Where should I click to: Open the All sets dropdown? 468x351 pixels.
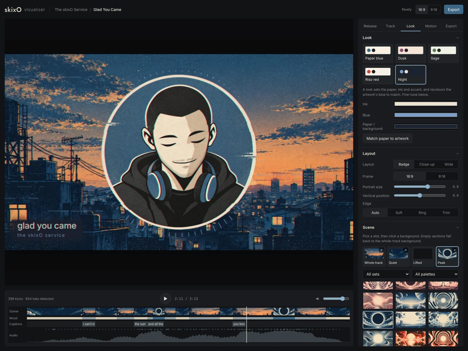386,274
